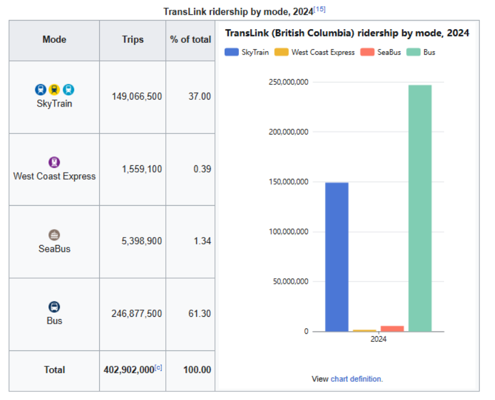
Task: Open citation 15 in table caption
Action: [320, 10]
